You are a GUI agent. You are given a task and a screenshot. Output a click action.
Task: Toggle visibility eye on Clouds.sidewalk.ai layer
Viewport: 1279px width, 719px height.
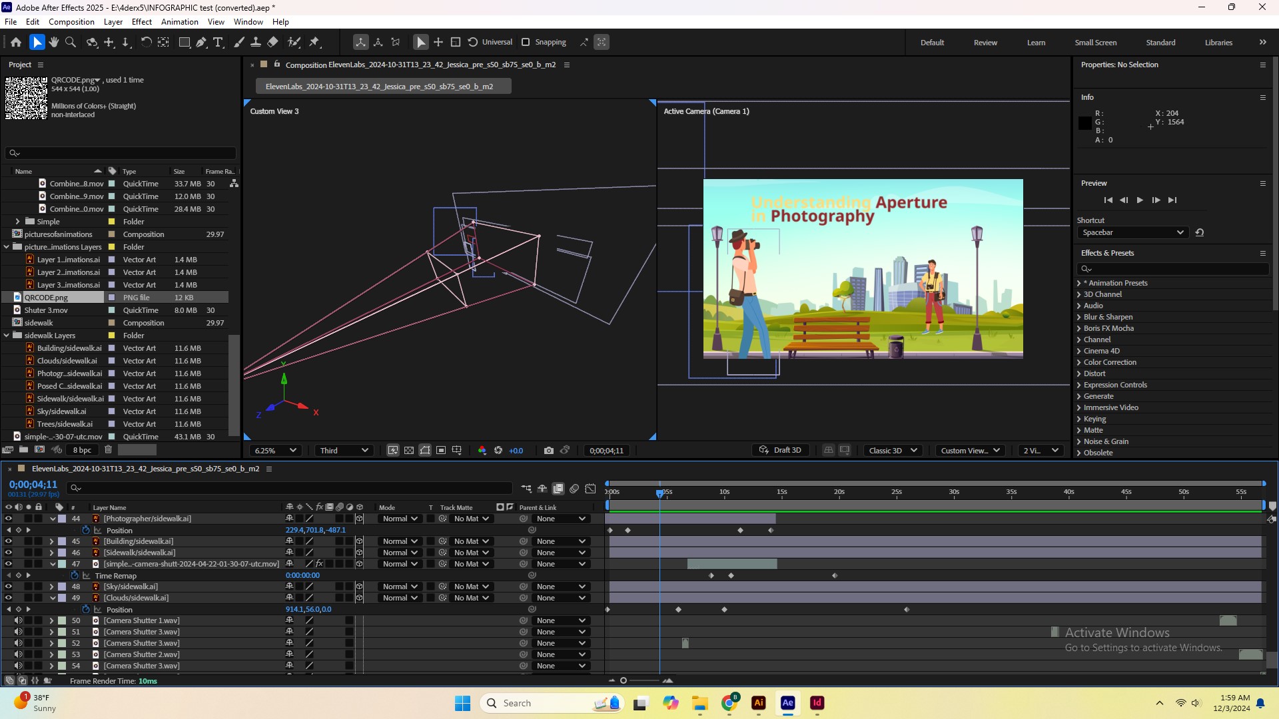coord(8,597)
